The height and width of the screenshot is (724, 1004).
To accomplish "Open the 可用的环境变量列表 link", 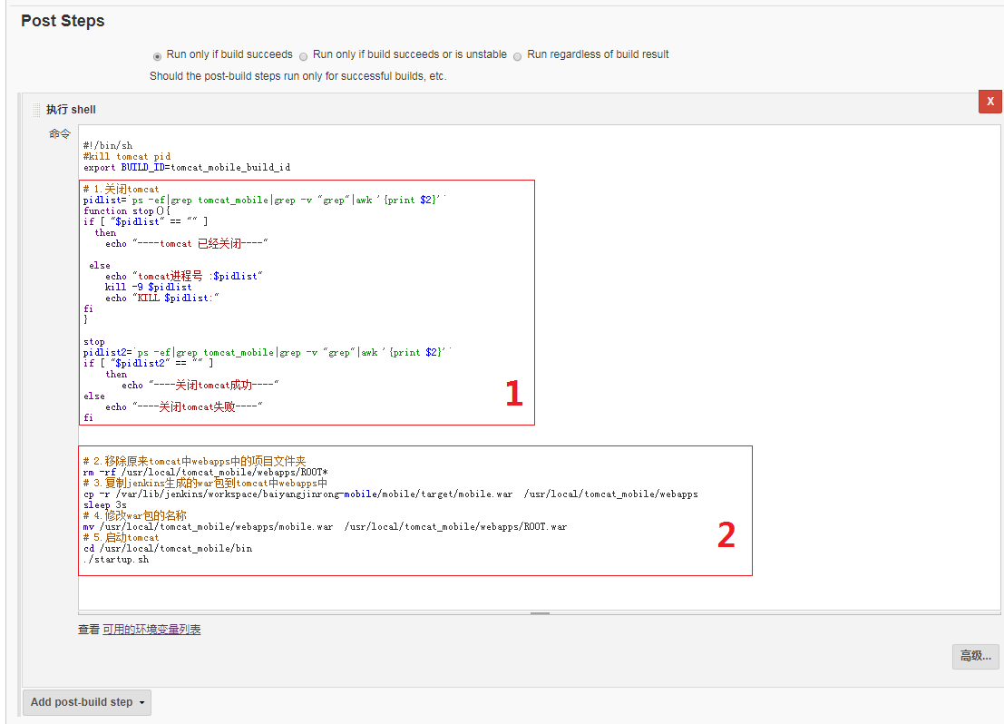I will click(151, 629).
